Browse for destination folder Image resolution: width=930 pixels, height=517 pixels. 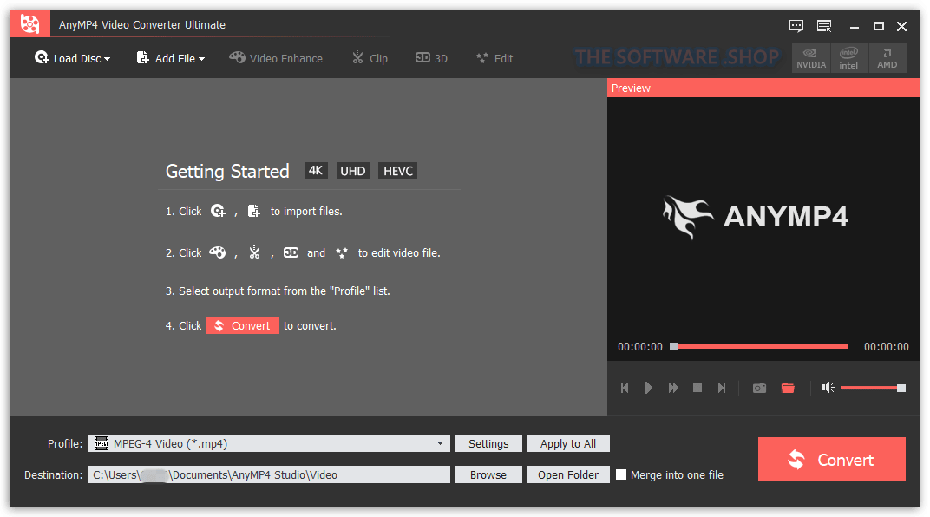[x=488, y=474]
